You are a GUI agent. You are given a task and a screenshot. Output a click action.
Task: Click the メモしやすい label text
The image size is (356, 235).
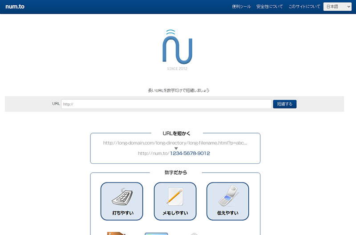pos(175,213)
